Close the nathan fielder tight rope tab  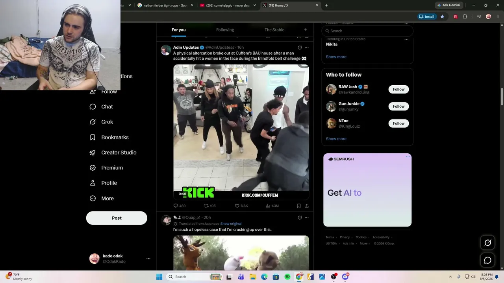click(192, 5)
